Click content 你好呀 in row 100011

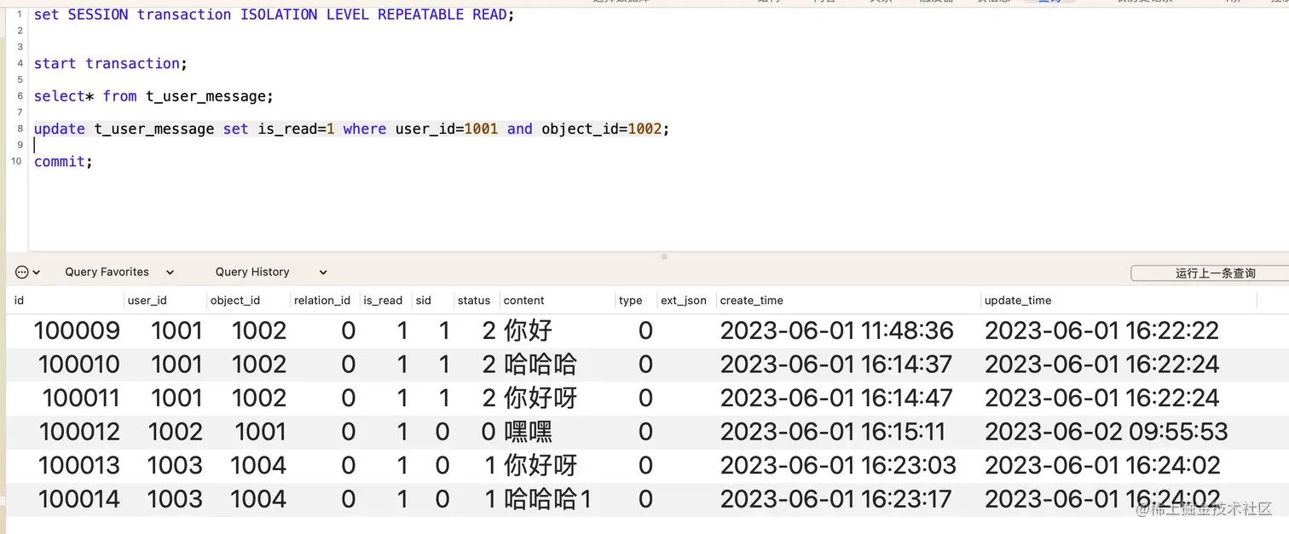point(540,398)
